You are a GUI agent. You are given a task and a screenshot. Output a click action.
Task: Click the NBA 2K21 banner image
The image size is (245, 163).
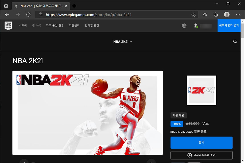tap(87, 113)
